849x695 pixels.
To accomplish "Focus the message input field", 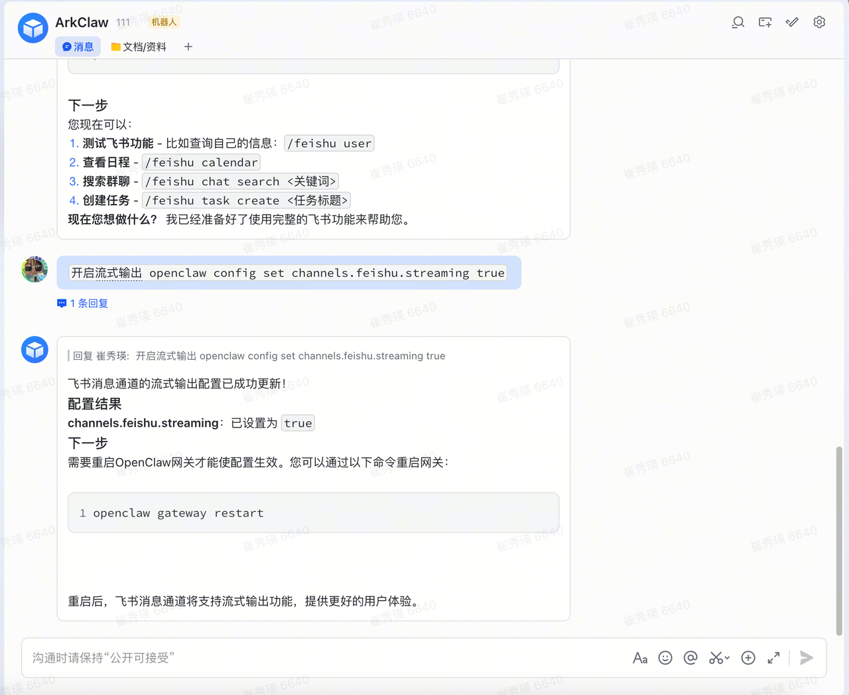I will point(325,658).
